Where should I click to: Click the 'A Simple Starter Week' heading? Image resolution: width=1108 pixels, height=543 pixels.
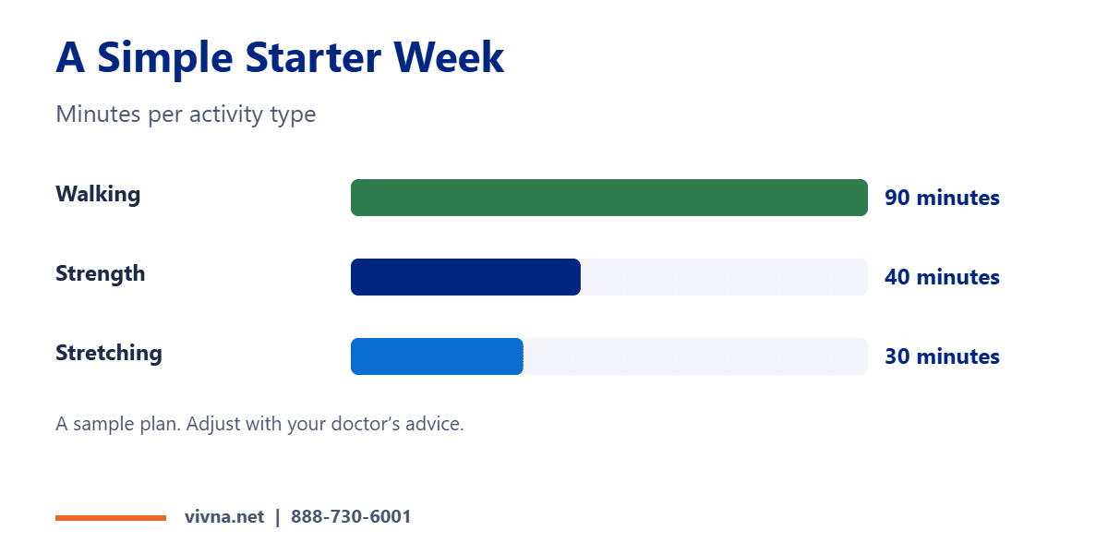click(x=280, y=58)
